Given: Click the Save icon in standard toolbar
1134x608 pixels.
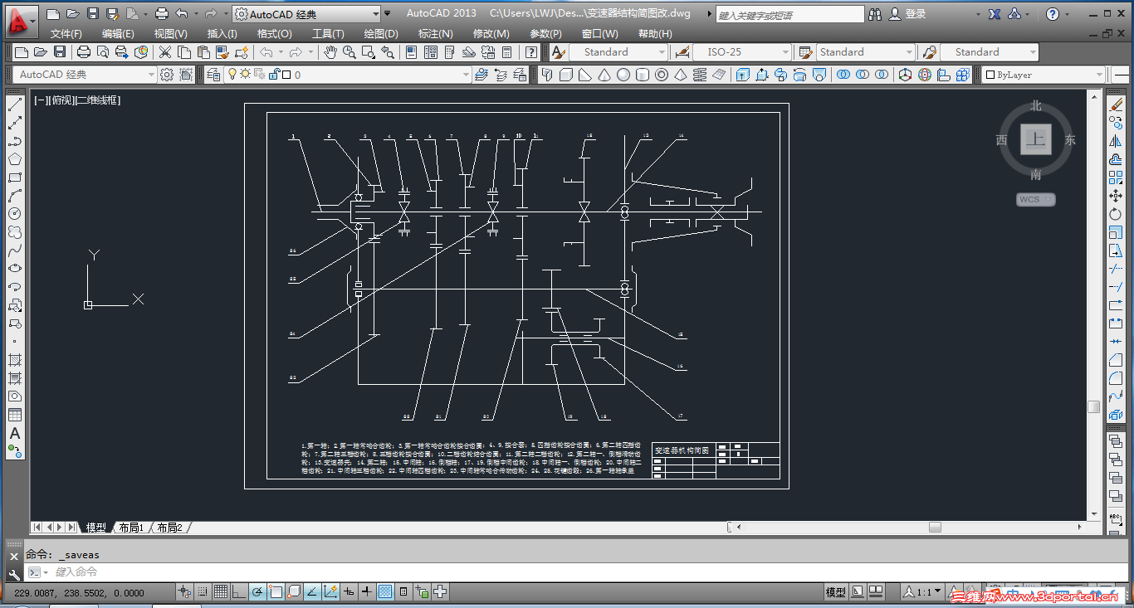Looking at the screenshot, I should click(60, 52).
